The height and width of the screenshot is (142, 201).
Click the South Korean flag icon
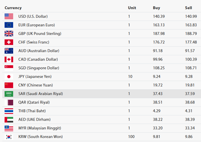tap(9, 137)
